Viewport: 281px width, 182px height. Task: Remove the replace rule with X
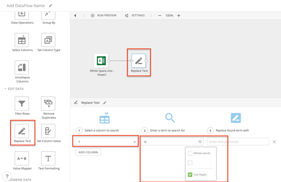coord(274,142)
